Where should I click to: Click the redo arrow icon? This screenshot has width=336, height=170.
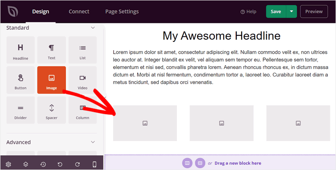77,164
